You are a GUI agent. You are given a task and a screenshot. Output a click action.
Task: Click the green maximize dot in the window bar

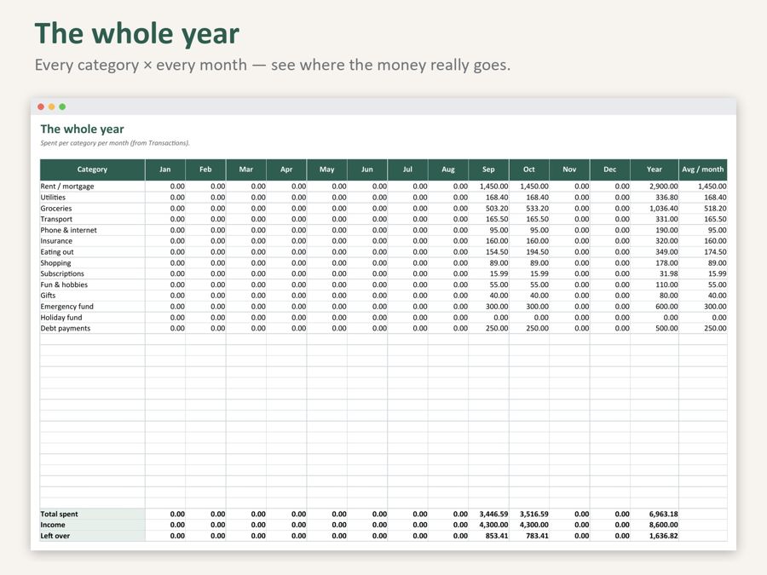point(62,106)
